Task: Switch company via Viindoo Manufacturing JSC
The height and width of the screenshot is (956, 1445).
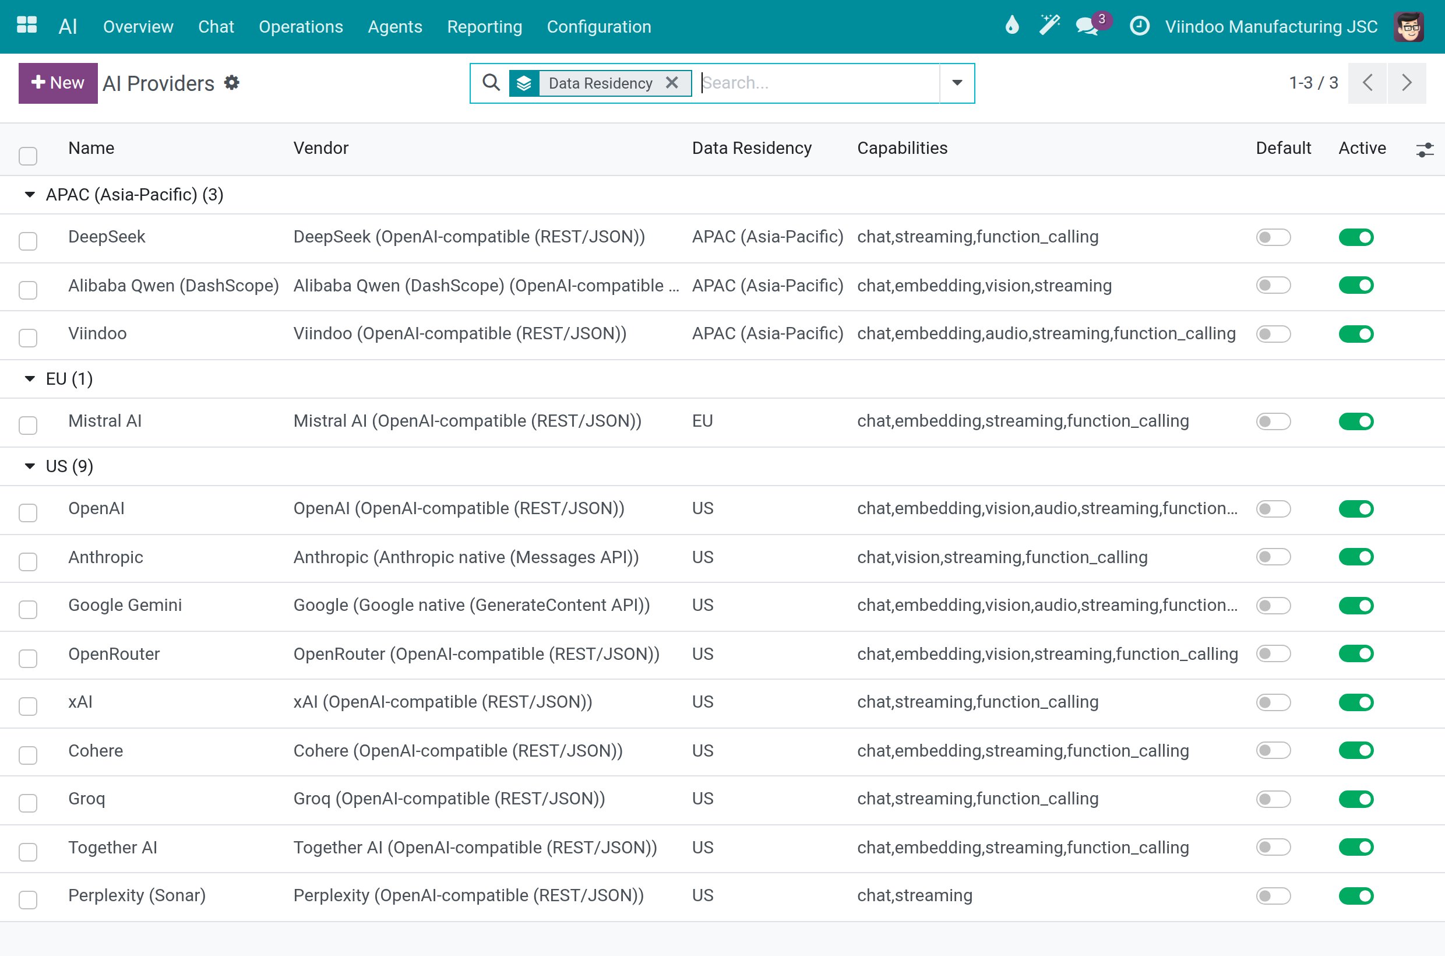Action: tap(1271, 27)
